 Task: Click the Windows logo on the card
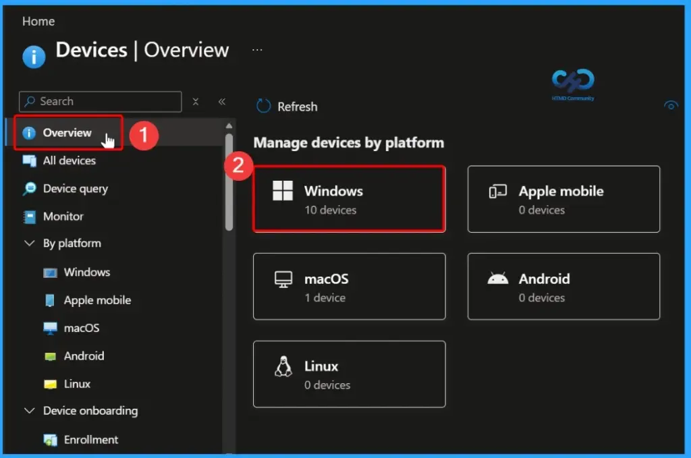coord(283,191)
